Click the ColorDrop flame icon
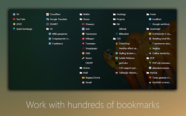Image resolution: width=186 pixels, height=116 pixels. (117, 43)
